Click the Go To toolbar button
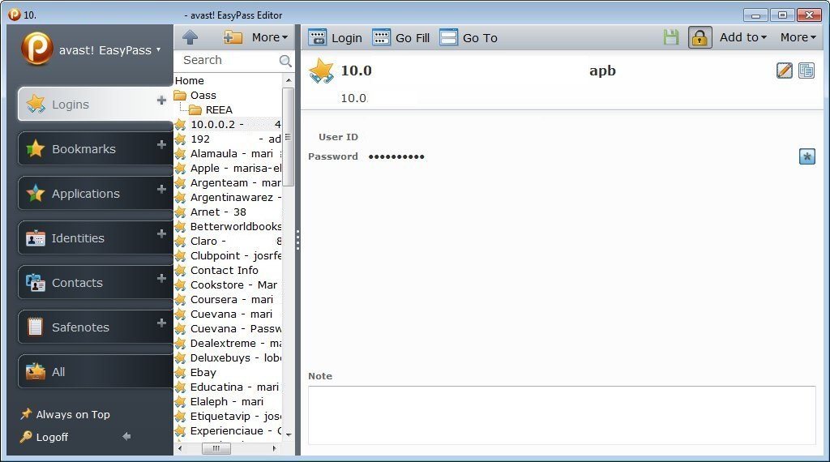This screenshot has width=830, height=462. (x=468, y=37)
